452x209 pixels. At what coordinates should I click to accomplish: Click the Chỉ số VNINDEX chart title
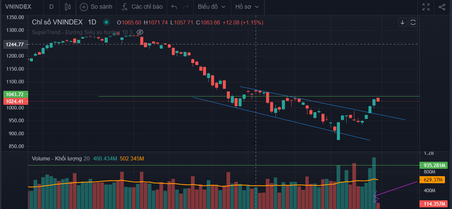[x=57, y=22]
